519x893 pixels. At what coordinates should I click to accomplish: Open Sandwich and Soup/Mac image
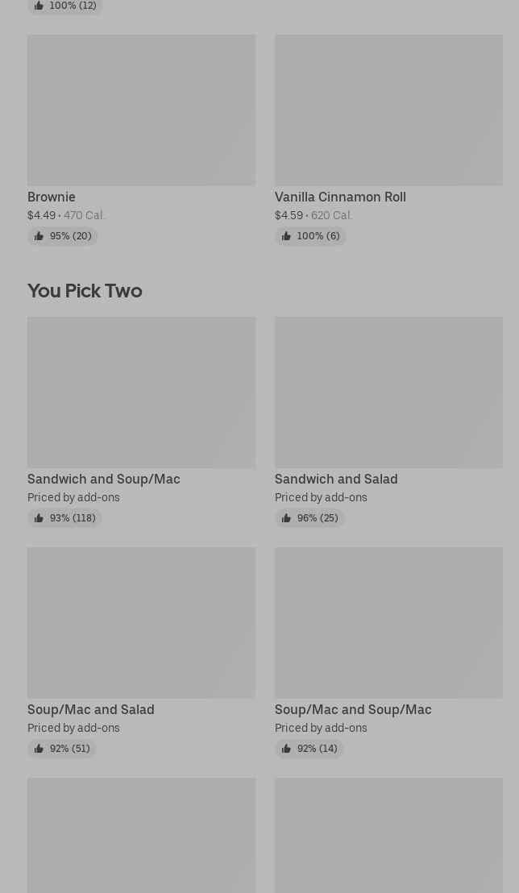tap(141, 393)
